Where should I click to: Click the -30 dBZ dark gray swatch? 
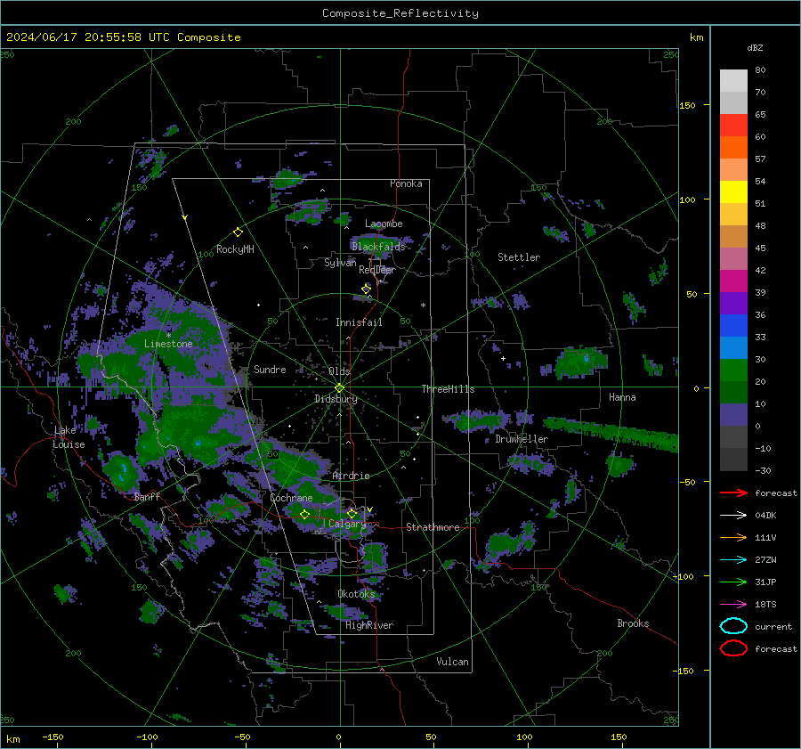point(733,460)
